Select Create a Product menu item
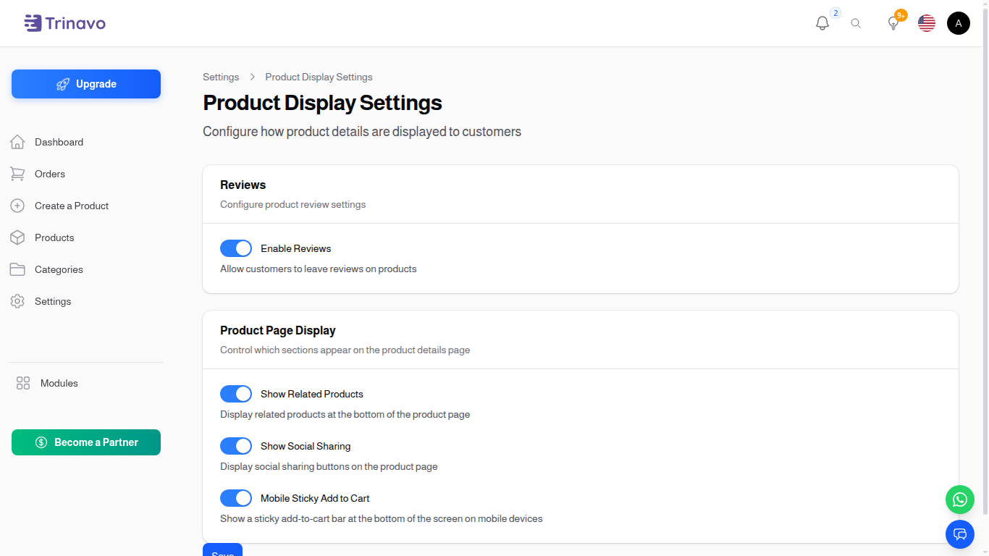 (x=72, y=206)
